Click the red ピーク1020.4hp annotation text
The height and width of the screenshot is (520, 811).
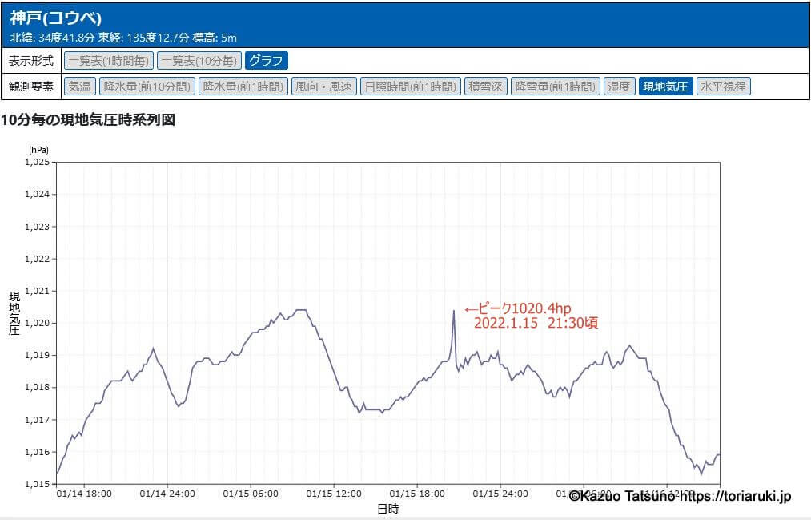pyautogui.click(x=517, y=309)
